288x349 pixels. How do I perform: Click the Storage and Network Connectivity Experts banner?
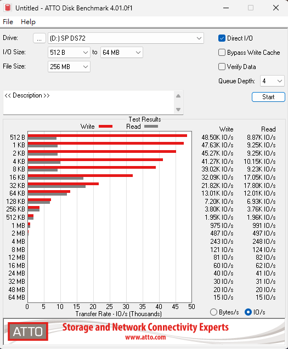point(145,327)
